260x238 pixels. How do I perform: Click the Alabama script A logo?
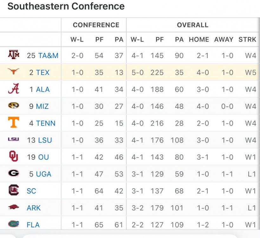[x=14, y=89]
